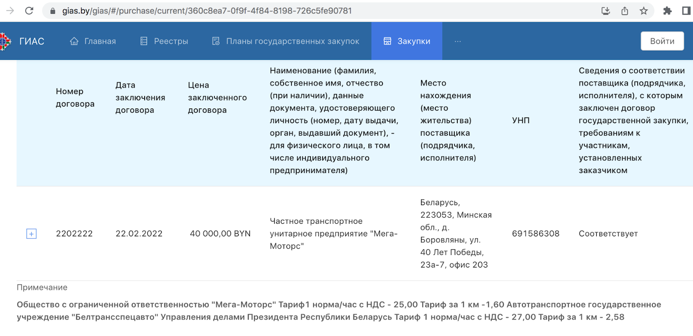Click the share page icon
This screenshot has width=693, height=336.
[625, 11]
